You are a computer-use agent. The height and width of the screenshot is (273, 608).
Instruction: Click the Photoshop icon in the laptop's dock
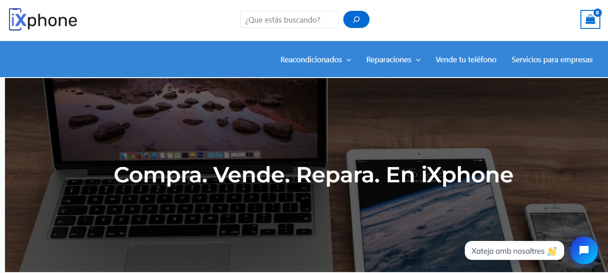click(x=200, y=155)
